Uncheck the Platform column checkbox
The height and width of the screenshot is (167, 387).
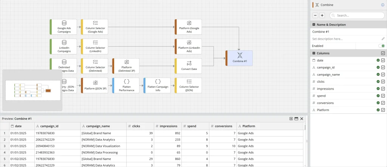(383, 110)
